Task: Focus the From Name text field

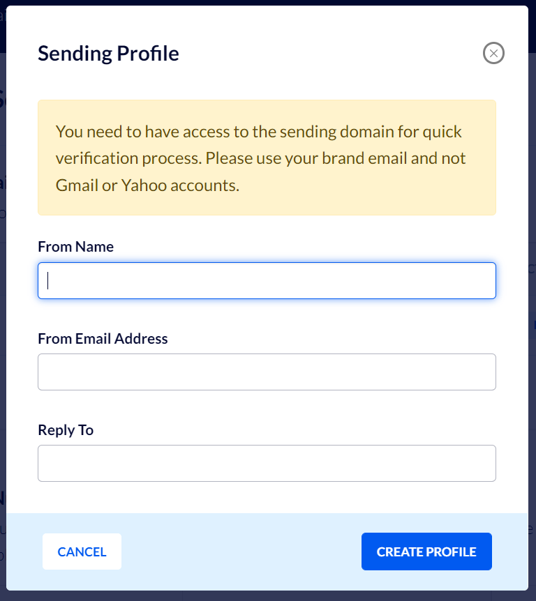Action: (267, 280)
